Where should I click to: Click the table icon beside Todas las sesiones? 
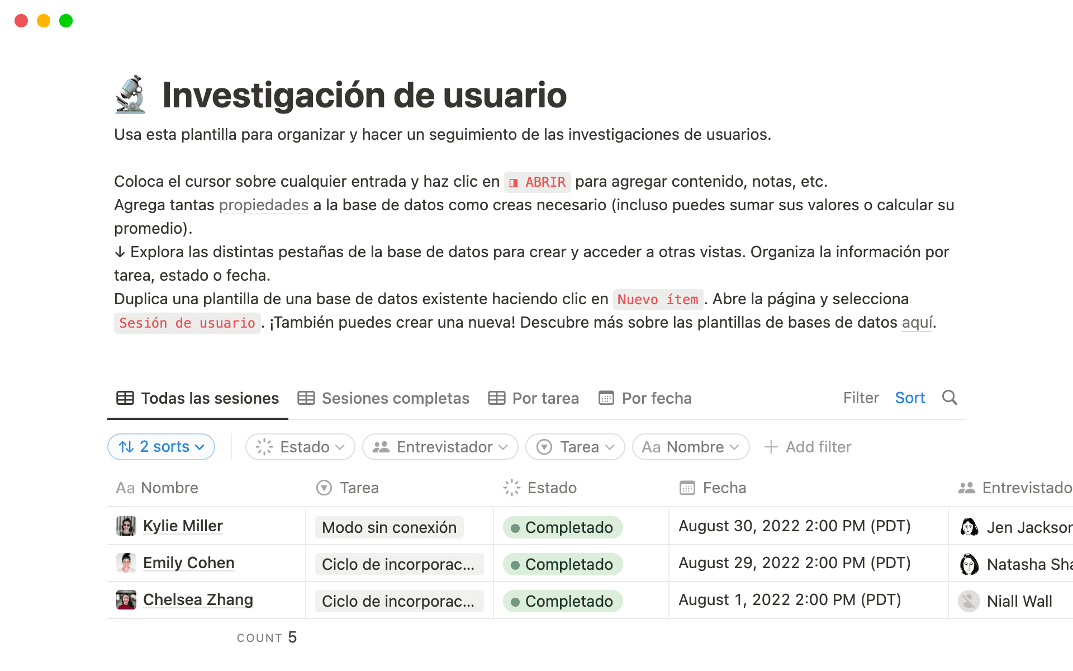click(125, 398)
